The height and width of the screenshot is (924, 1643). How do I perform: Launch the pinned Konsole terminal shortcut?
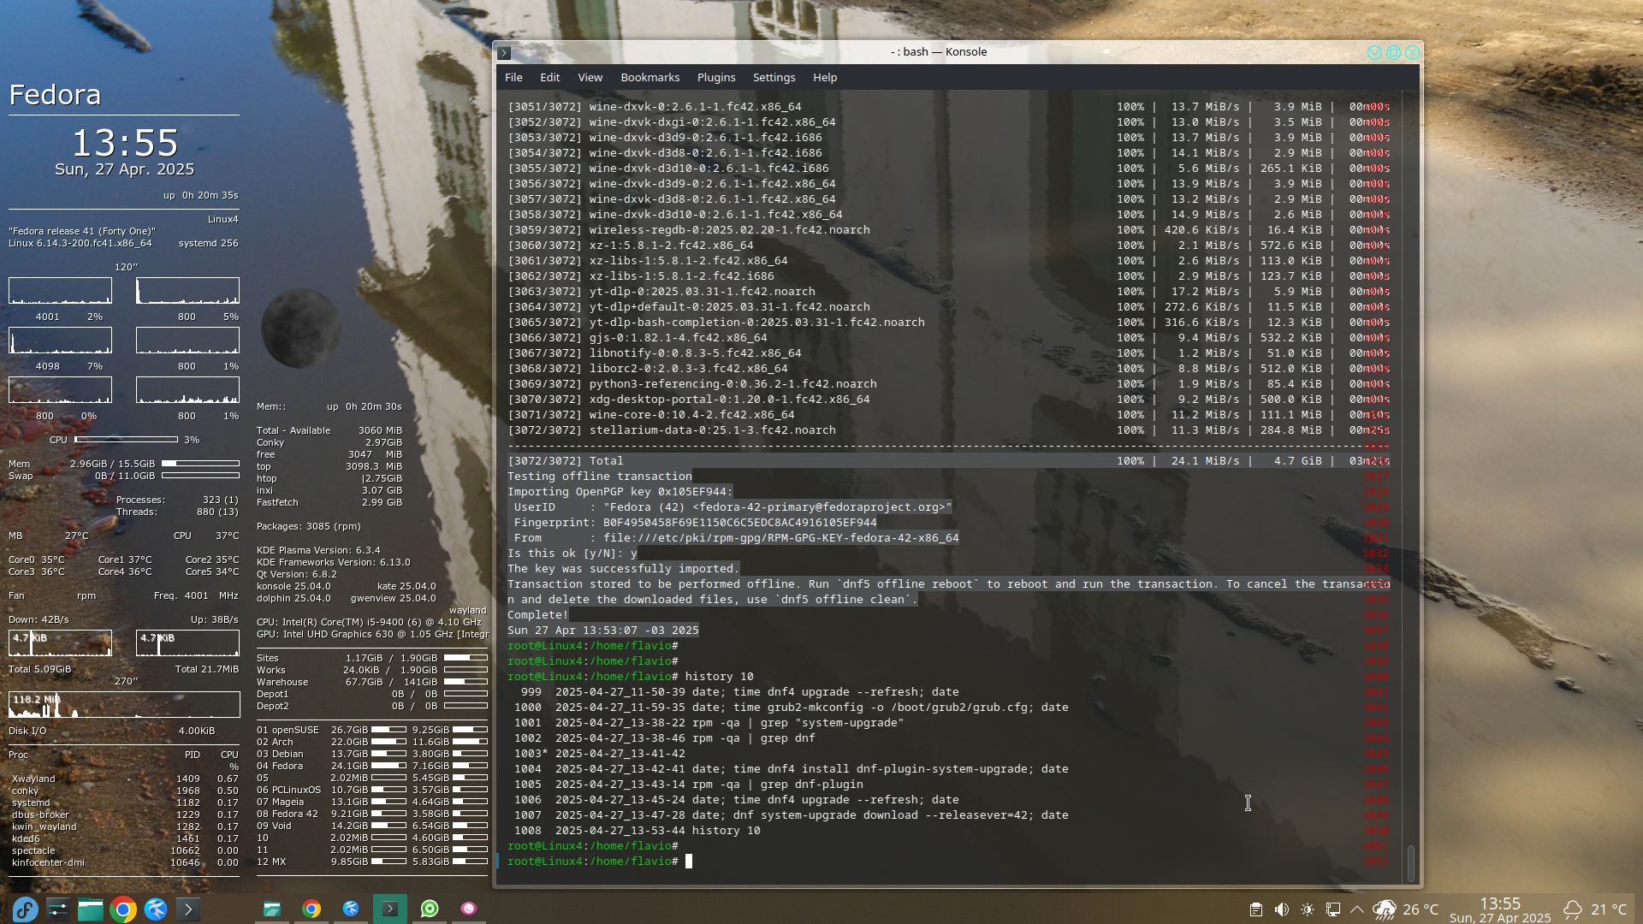(187, 909)
